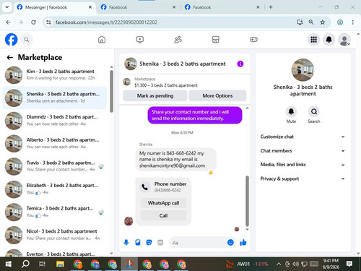Click More Options button

point(217,95)
